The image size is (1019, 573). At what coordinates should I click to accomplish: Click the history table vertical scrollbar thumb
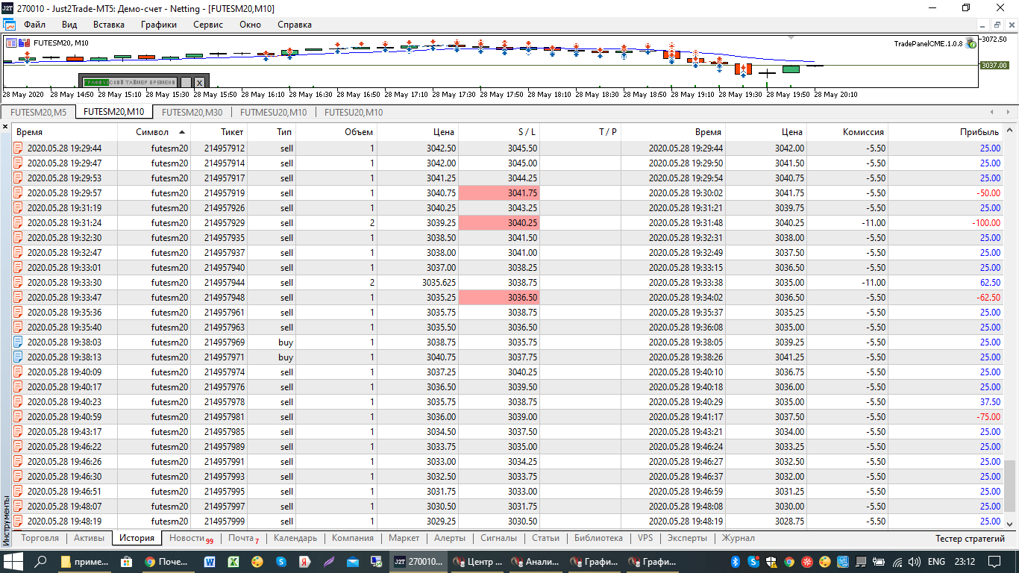tap(1009, 485)
